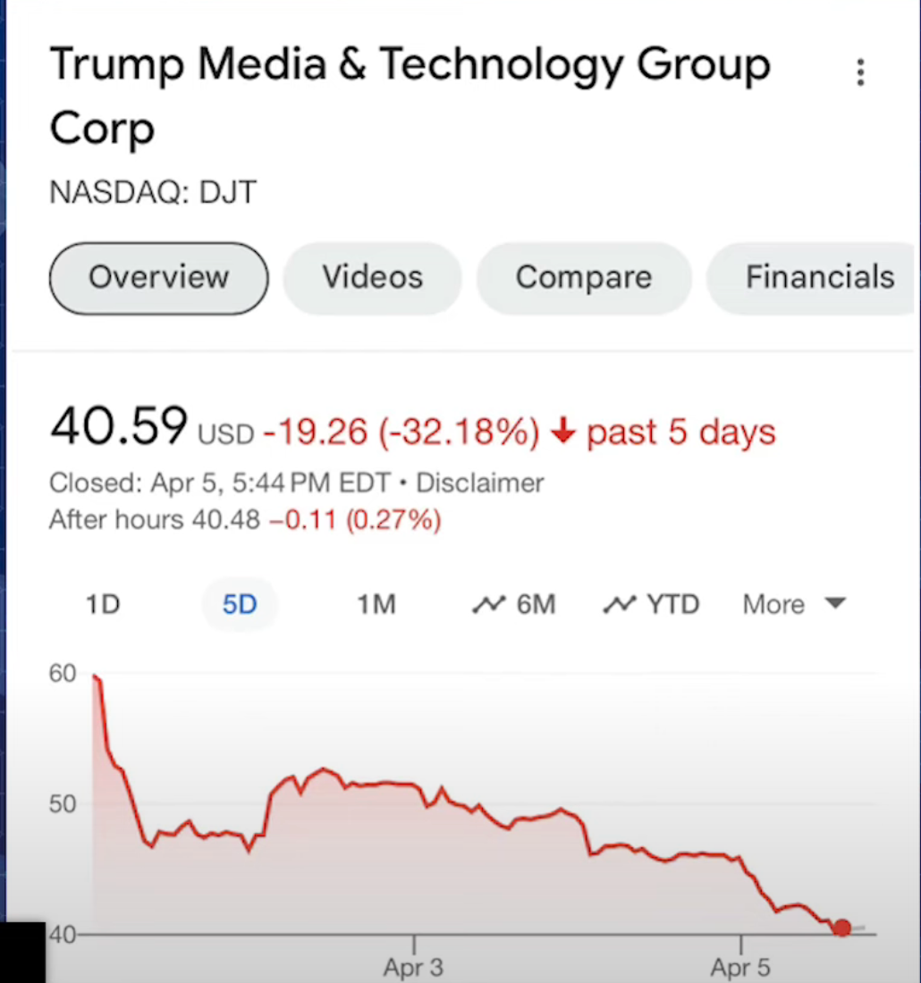The image size is (921, 983).
Task: Show the 1M time range
Action: [376, 605]
